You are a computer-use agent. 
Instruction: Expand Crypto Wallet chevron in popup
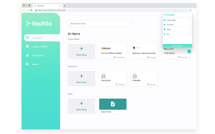click(x=190, y=20)
